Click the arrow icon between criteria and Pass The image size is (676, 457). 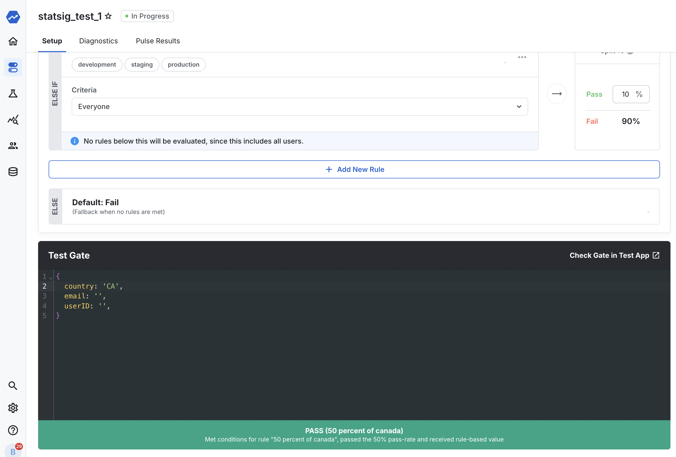pos(557,94)
